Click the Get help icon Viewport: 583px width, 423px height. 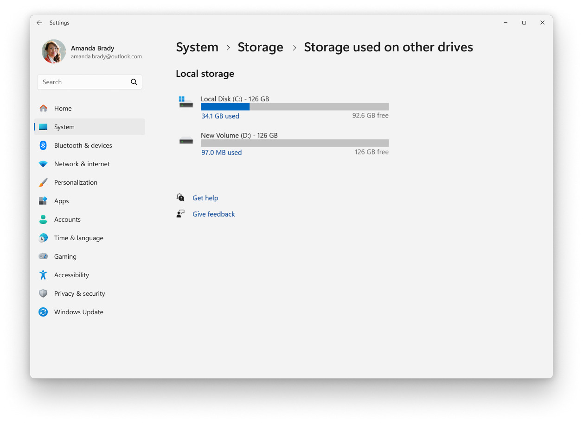pyautogui.click(x=180, y=198)
